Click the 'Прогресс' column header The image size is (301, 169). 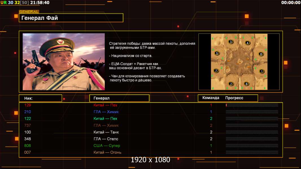[x=234, y=98]
